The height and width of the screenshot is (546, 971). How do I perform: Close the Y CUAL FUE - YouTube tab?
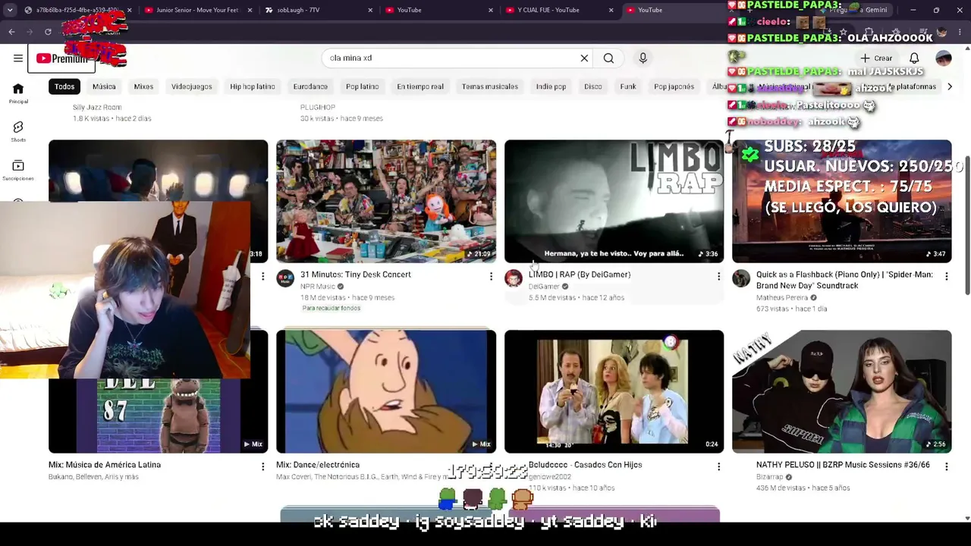tap(611, 10)
